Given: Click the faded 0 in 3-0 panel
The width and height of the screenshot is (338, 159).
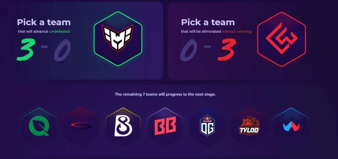Looking at the screenshot, I should coord(62,50).
